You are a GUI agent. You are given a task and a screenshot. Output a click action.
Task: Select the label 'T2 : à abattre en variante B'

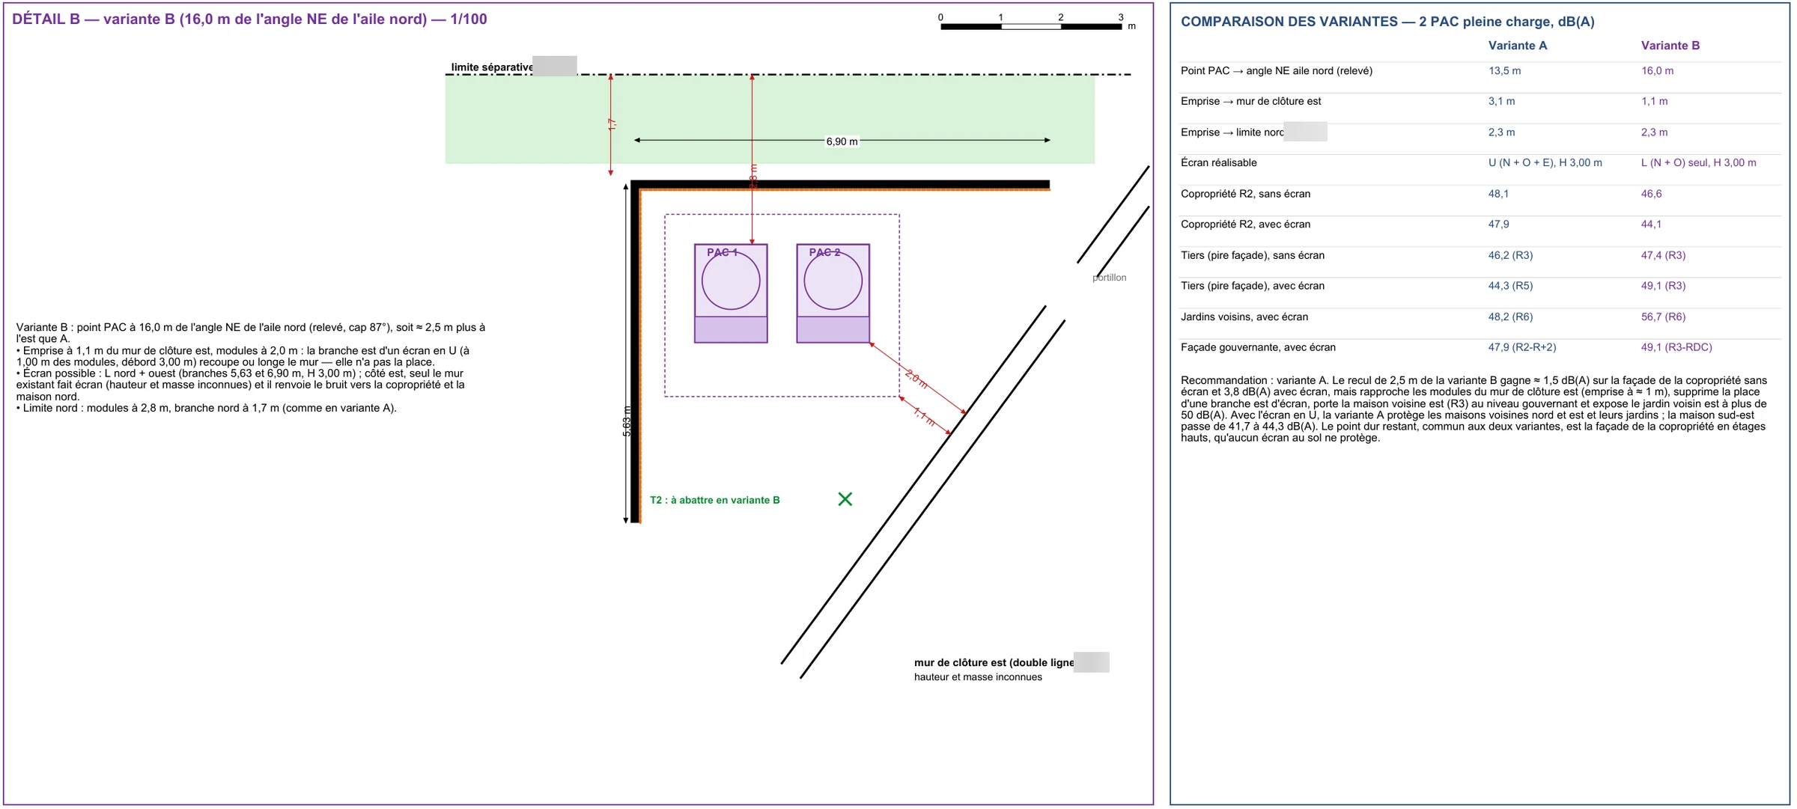[x=714, y=500]
